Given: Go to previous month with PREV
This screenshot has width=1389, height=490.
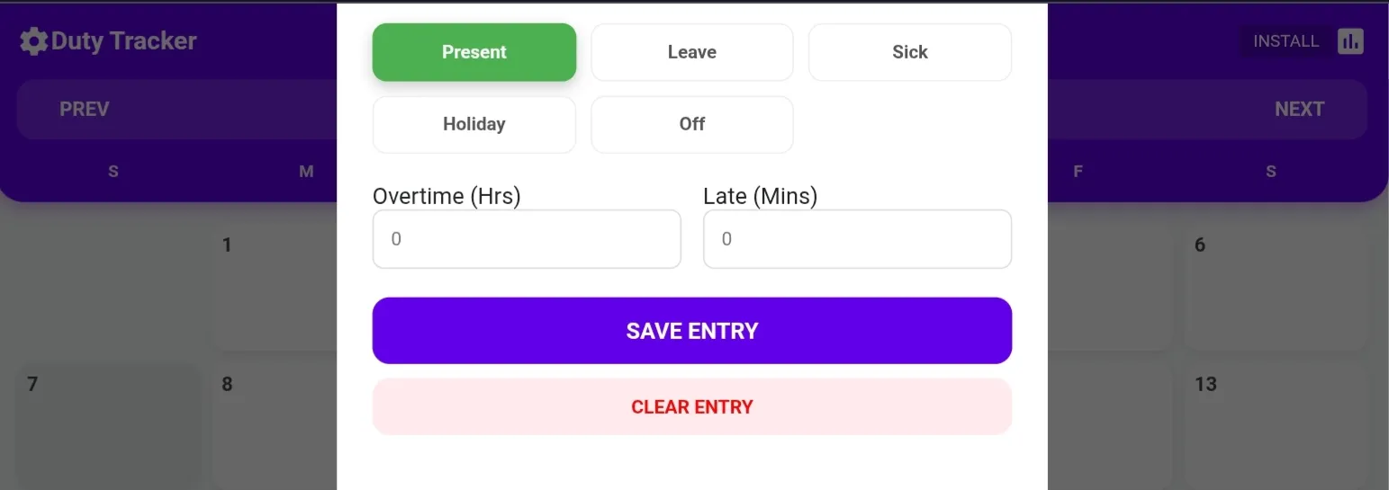Looking at the screenshot, I should pyautogui.click(x=85, y=110).
